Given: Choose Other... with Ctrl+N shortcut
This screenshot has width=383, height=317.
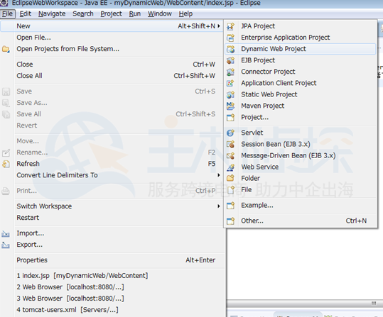Looking at the screenshot, I should tap(300, 221).
